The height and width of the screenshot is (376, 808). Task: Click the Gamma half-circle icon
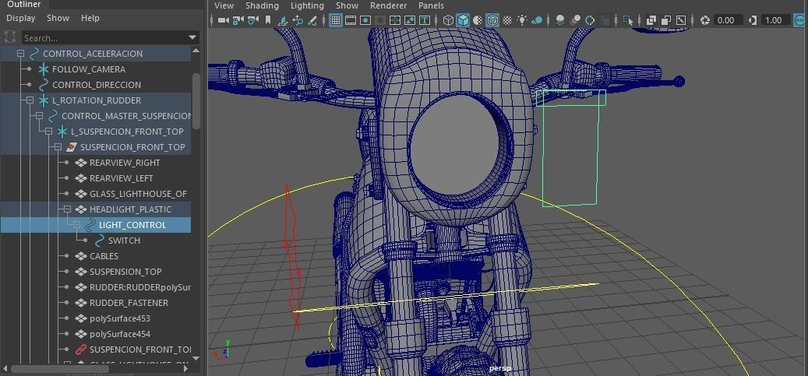coord(753,20)
